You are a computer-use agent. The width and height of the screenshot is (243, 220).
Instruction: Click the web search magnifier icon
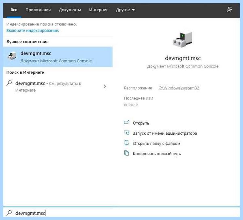(x=9, y=83)
